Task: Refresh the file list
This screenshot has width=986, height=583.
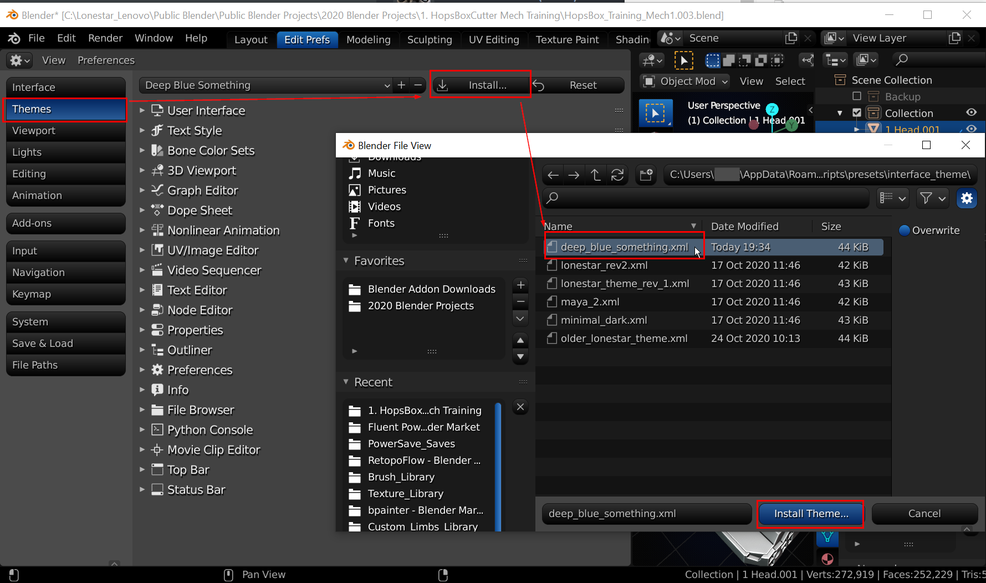Action: pyautogui.click(x=617, y=175)
